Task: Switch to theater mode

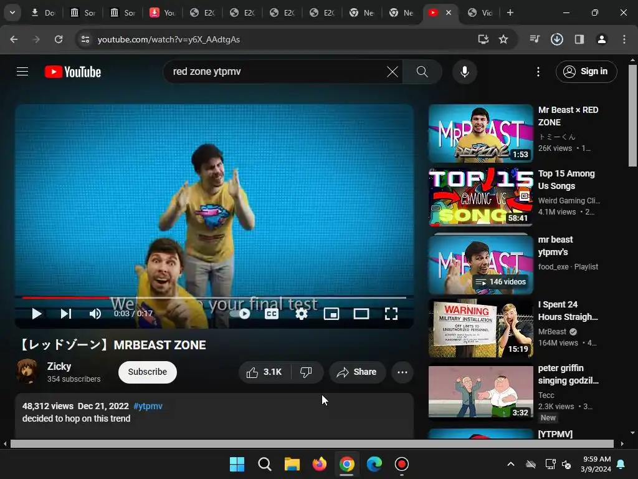Action: click(361, 314)
